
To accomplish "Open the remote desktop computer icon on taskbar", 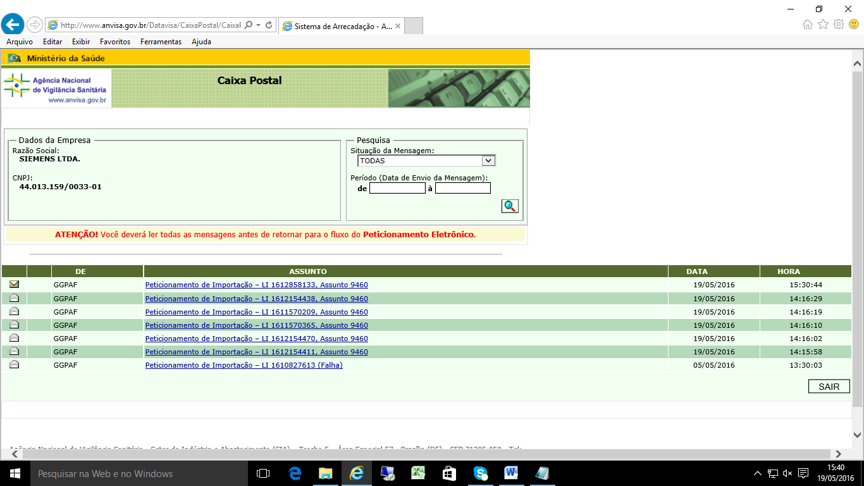I will coord(388,473).
